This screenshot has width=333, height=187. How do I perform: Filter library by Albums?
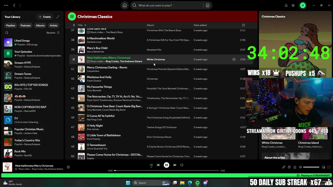[x=40, y=25]
